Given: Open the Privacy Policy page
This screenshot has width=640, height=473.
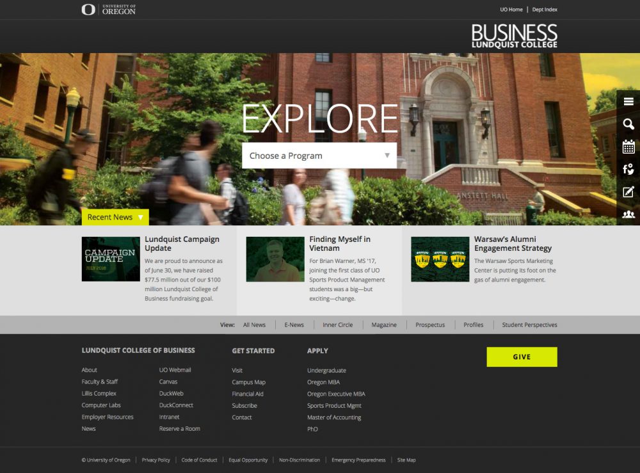Looking at the screenshot, I should pyautogui.click(x=156, y=460).
